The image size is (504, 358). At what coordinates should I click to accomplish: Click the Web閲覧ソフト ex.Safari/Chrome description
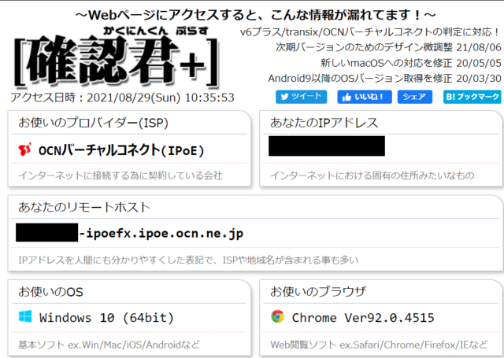point(379,345)
